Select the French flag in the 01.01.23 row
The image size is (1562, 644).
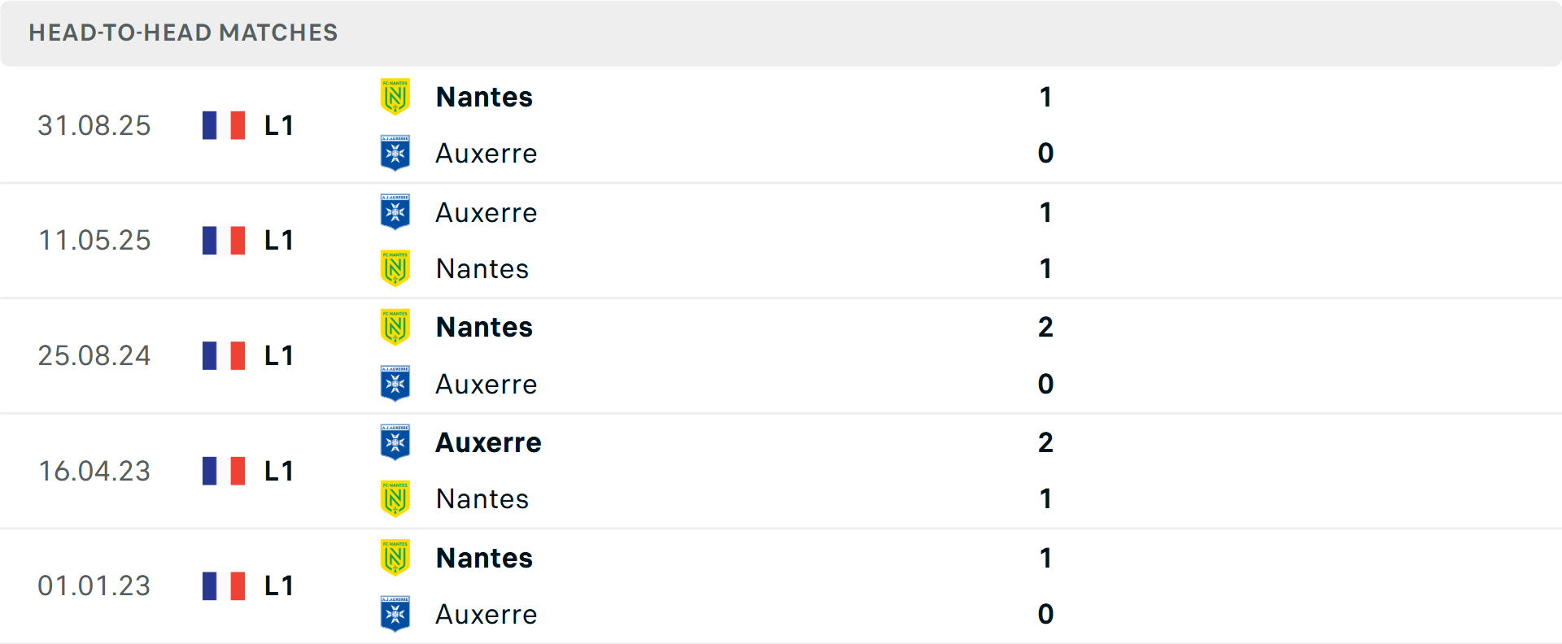pyautogui.click(x=223, y=585)
